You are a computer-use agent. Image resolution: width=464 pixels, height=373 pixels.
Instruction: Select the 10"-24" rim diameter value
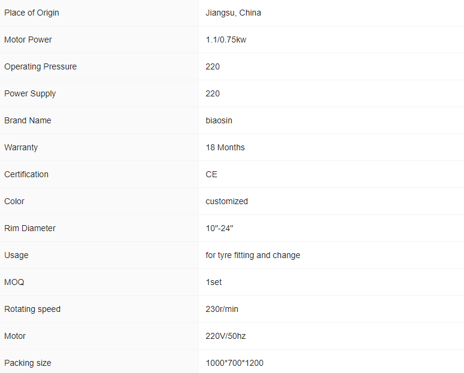(219, 228)
